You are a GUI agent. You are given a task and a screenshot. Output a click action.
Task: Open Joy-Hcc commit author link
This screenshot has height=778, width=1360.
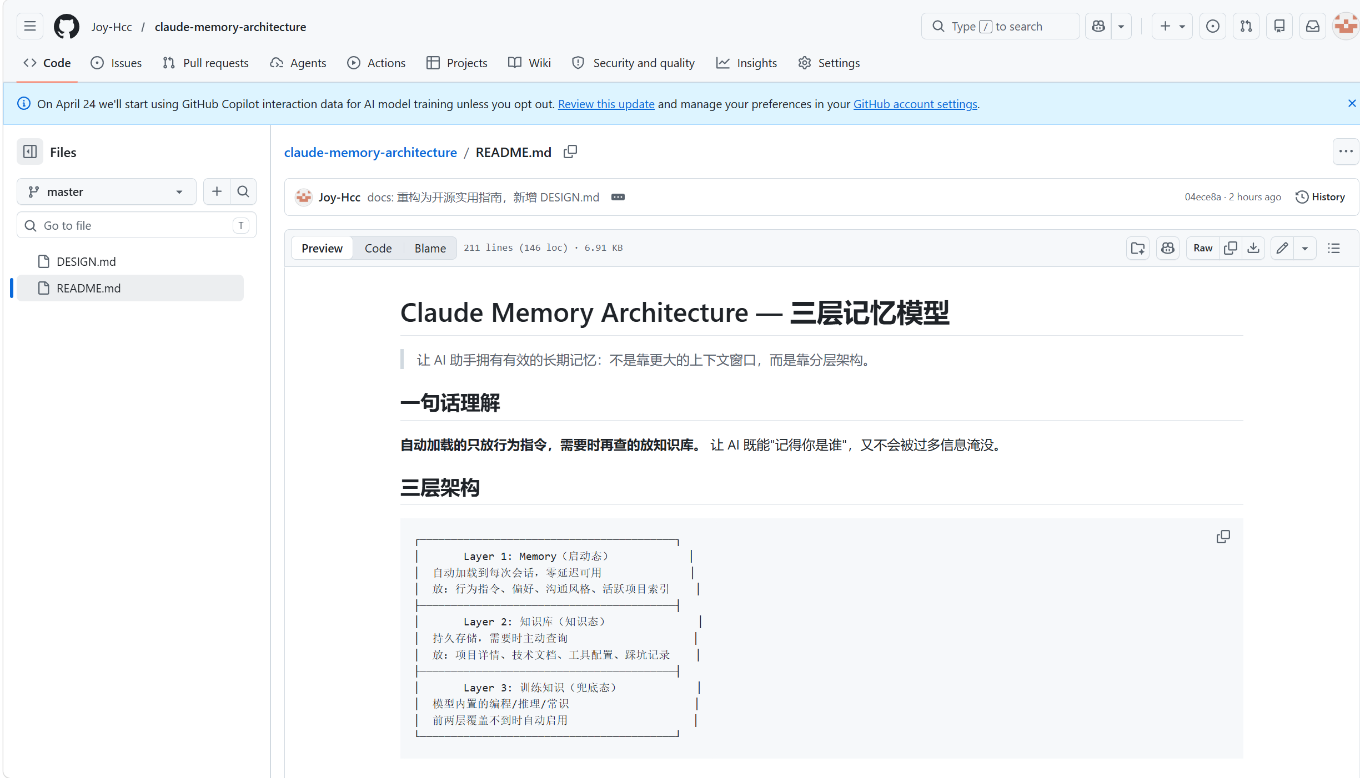click(x=339, y=197)
